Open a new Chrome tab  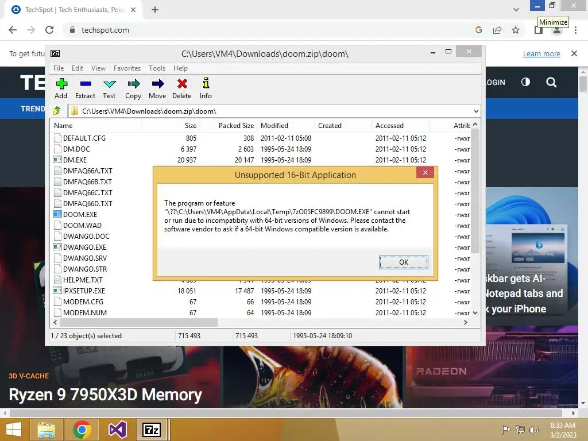pos(155,10)
